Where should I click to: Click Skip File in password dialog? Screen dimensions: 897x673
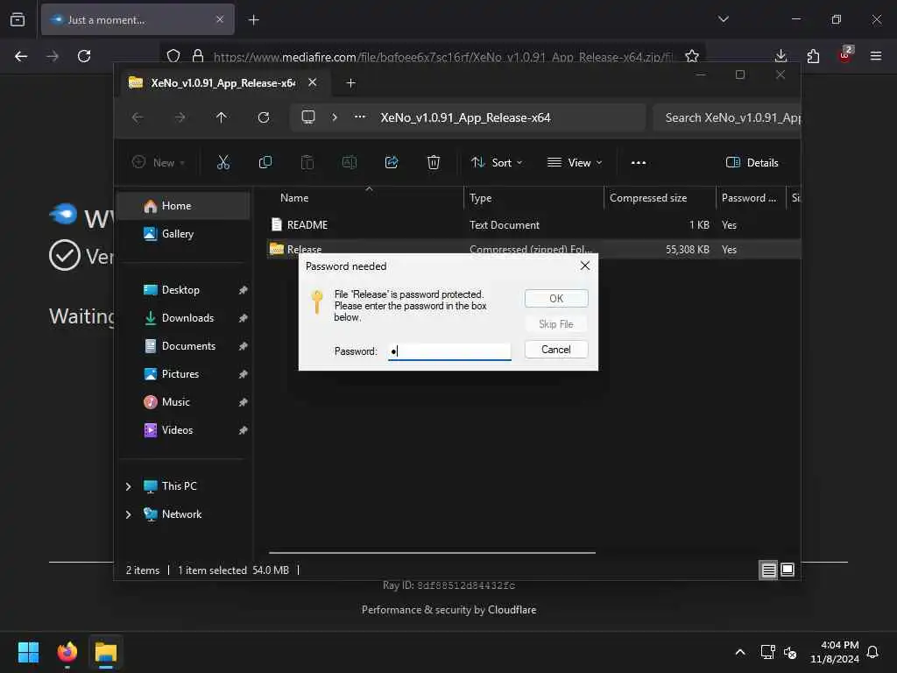(556, 324)
